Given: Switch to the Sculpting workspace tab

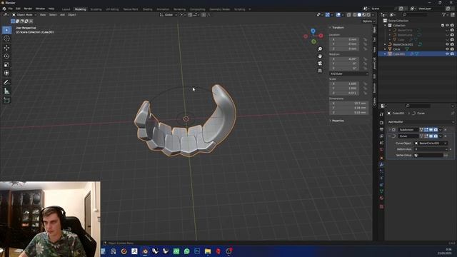Looking at the screenshot, I should pos(96,9).
